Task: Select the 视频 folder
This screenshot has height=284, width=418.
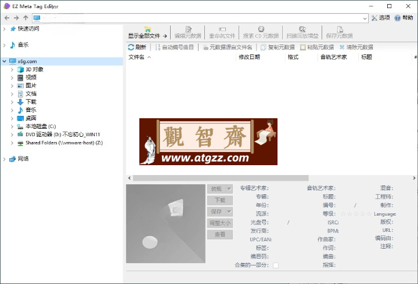Action: coord(31,78)
